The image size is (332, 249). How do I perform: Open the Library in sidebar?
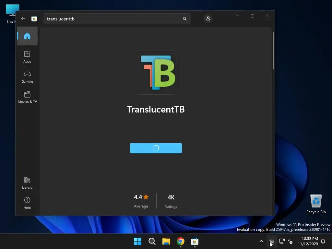[27, 183]
